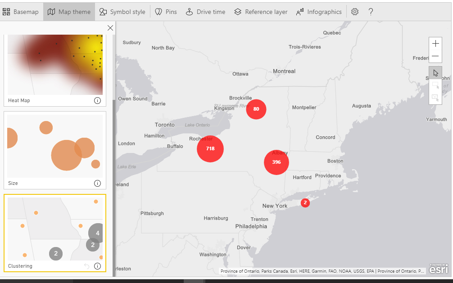This screenshot has width=453, height=283.
Task: Click the cluster labeled 80
Action: tap(256, 109)
